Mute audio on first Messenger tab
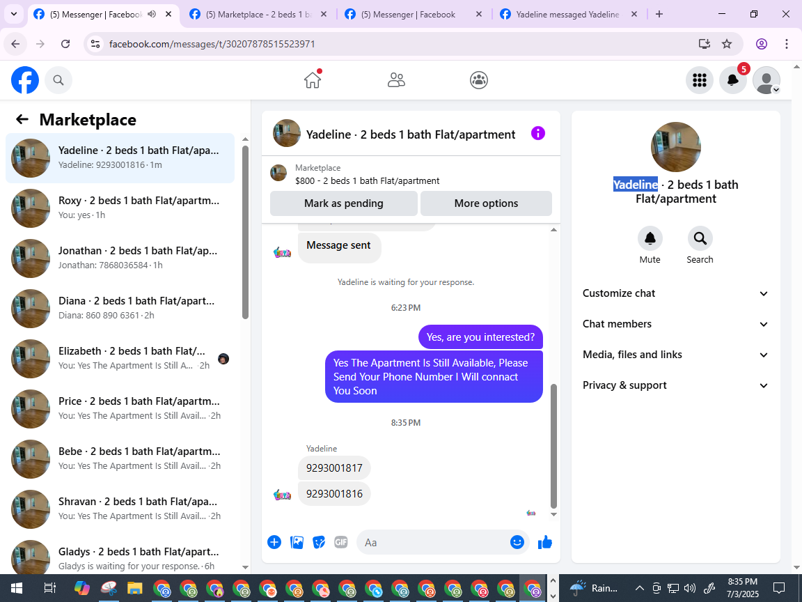 [152, 15]
